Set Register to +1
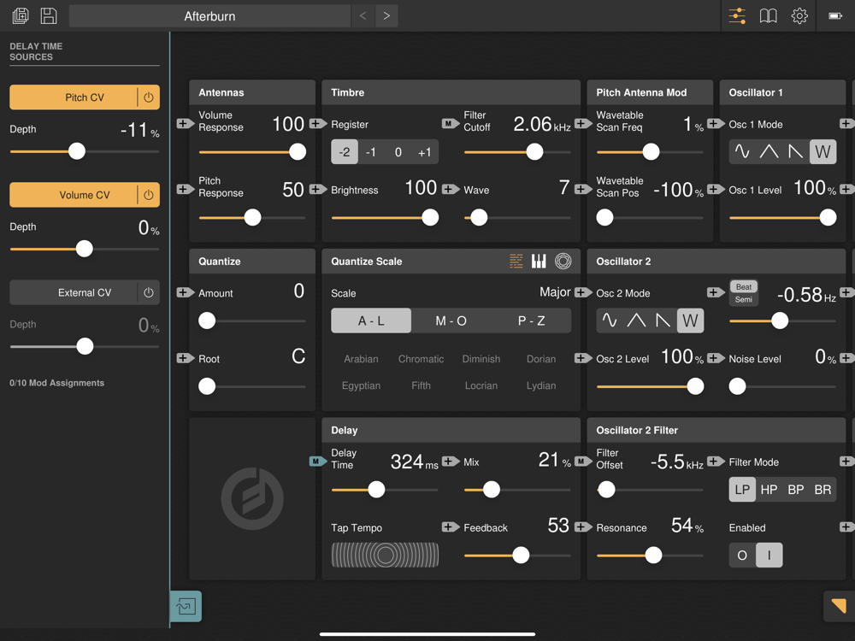The width and height of the screenshot is (855, 641). point(425,151)
